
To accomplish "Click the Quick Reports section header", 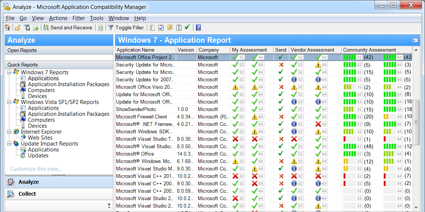I will pos(59,65).
